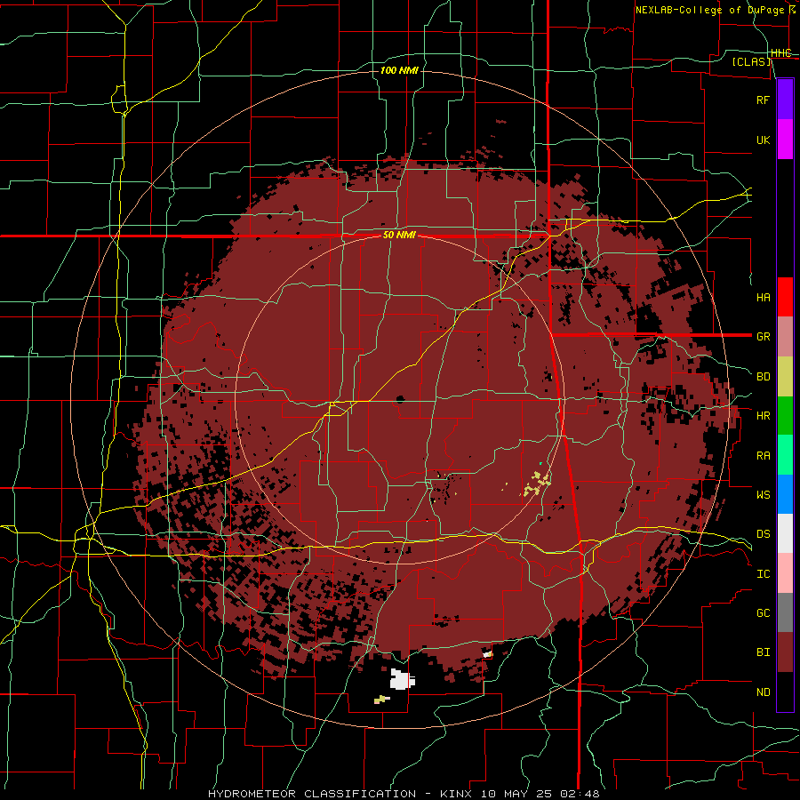
Task: Click the HR green legend swatch
Action: [785, 416]
